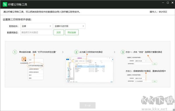This screenshot has height=111, width=175.
Task: Click the description sentence about importing data
Action: 42,12
